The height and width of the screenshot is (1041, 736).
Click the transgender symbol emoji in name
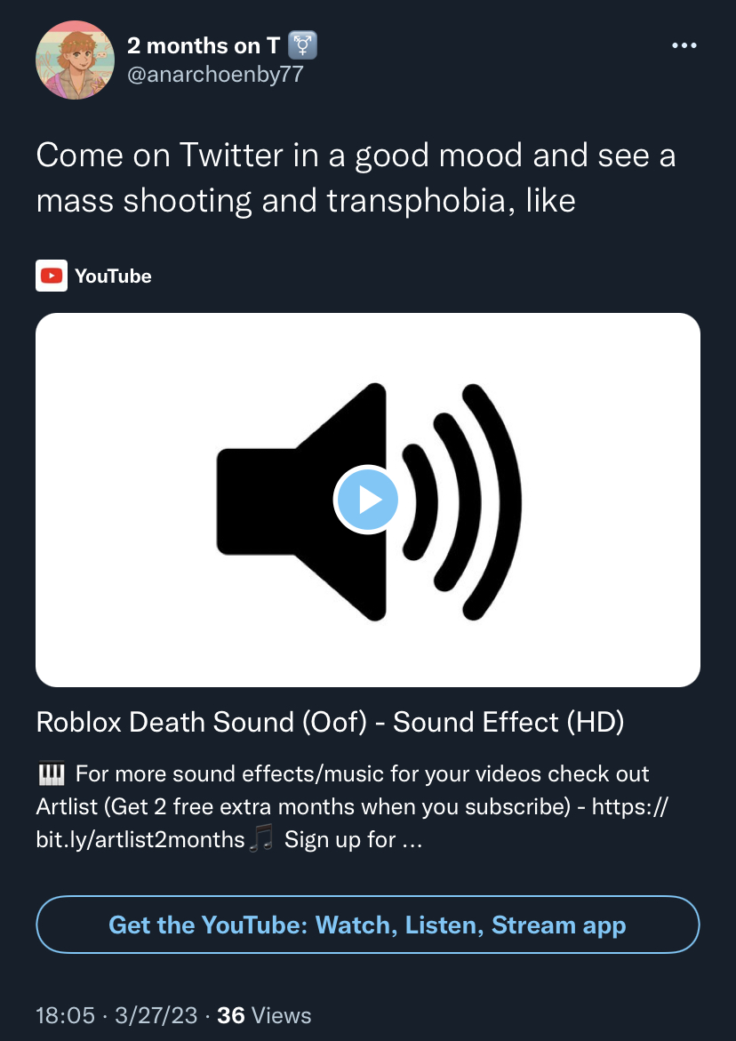(302, 46)
